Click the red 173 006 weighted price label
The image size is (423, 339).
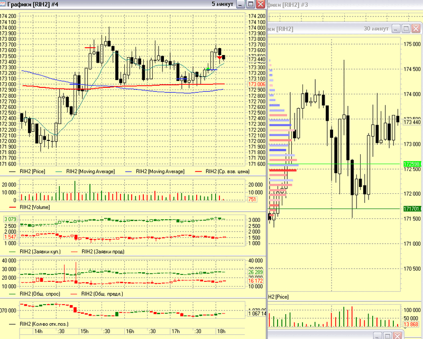[x=256, y=84]
